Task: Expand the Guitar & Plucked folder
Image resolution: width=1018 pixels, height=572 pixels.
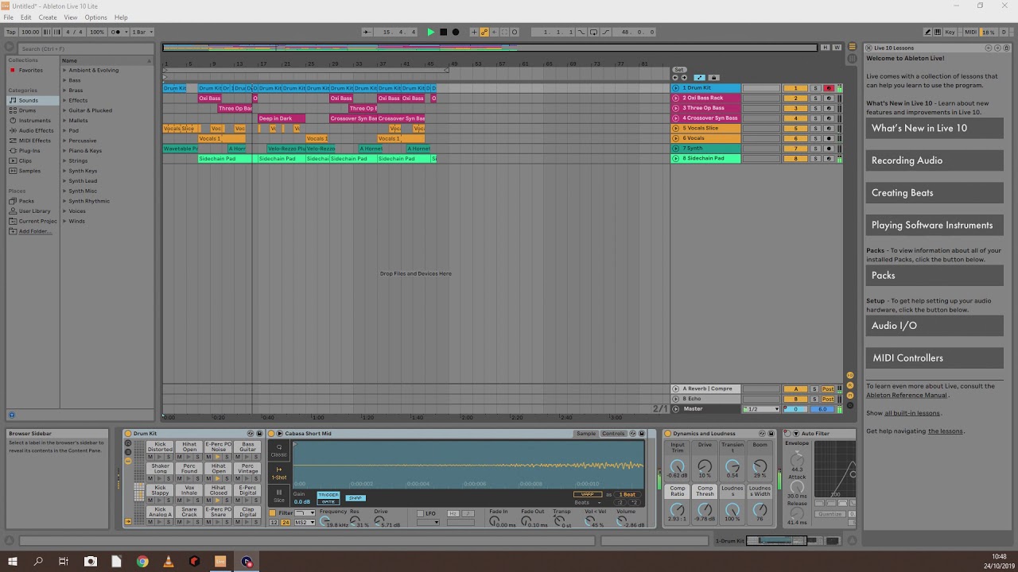Action: click(64, 110)
